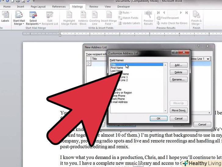This screenshot has height=167, width=222.
Task: Switch to the Home tab
Action: tap(7, 7)
